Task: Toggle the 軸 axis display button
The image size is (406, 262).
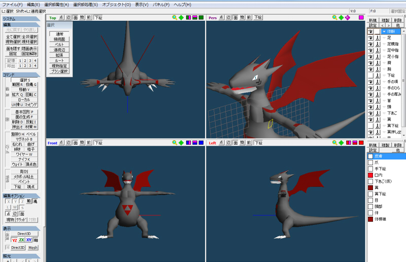Action: click(x=36, y=240)
